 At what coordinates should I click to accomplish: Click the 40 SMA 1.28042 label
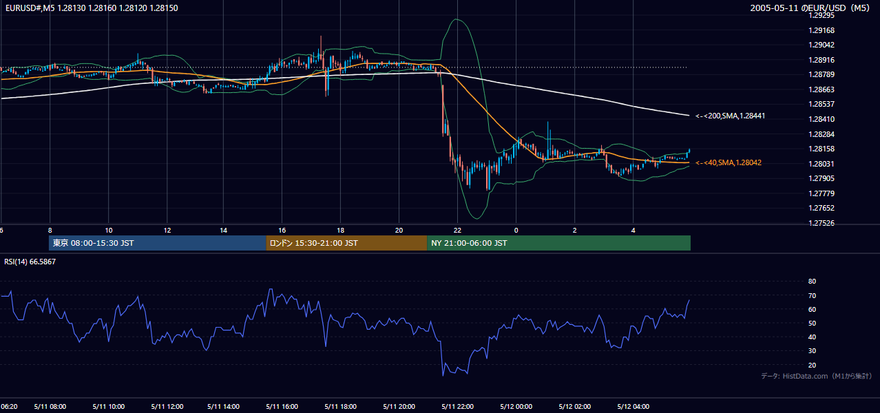click(x=728, y=163)
